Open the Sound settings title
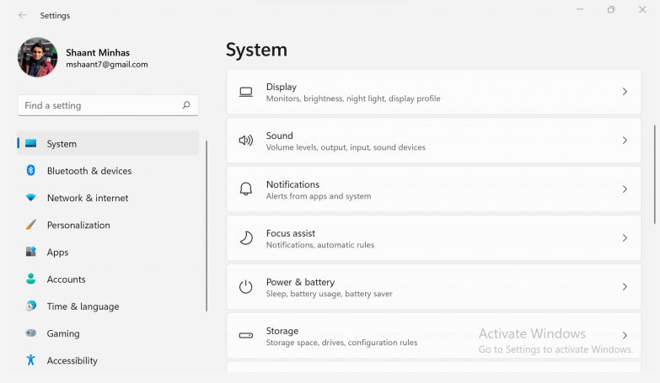660x383 pixels. click(x=280, y=136)
